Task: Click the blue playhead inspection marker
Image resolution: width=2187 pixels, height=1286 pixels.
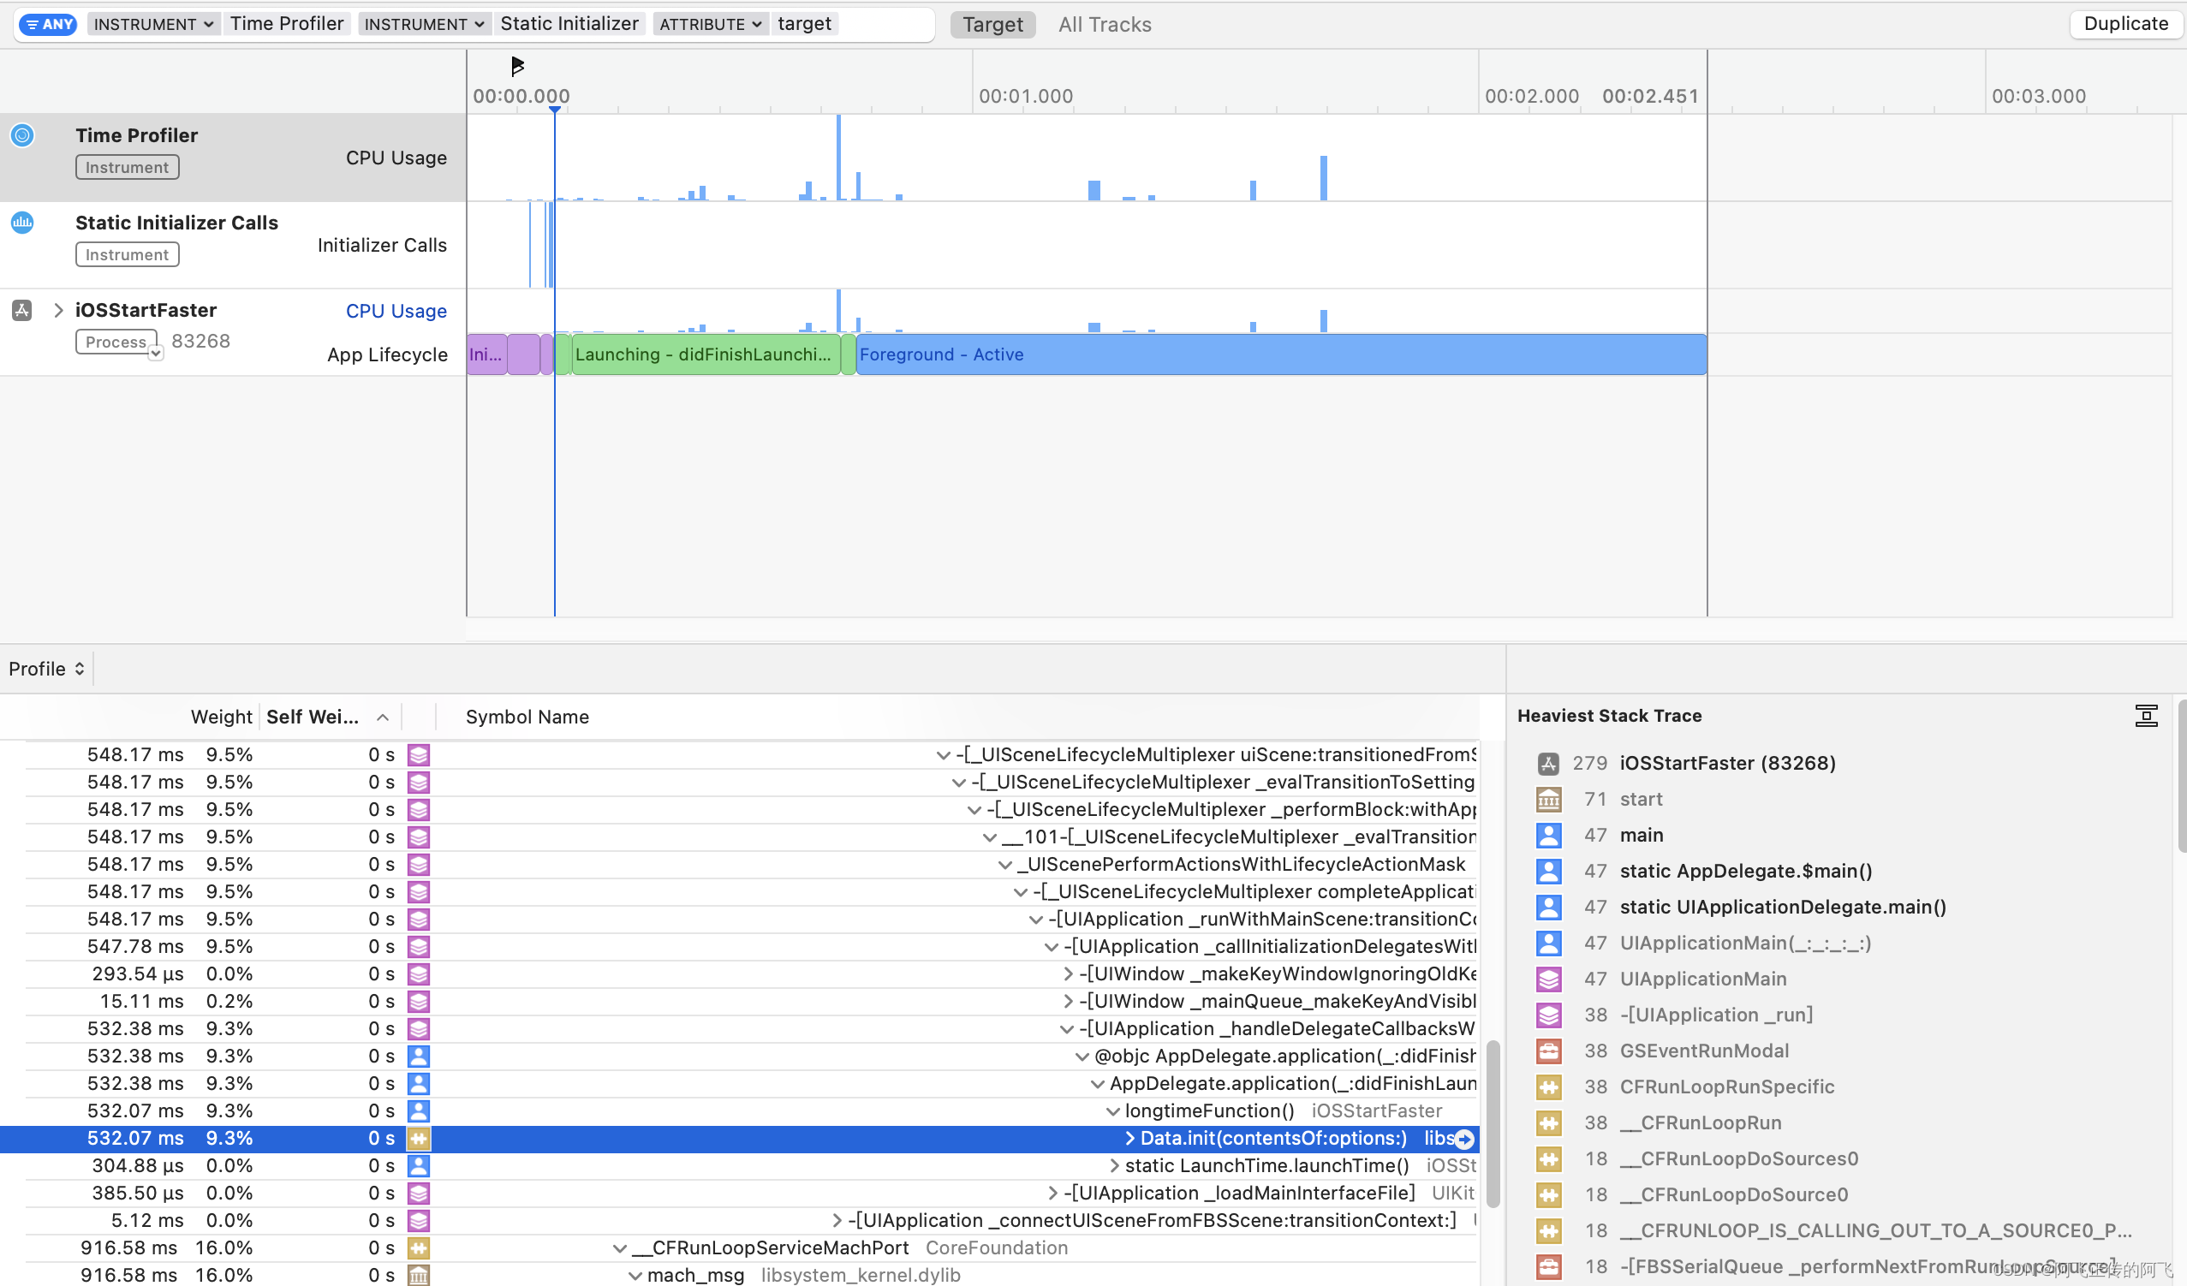Action: (555, 110)
